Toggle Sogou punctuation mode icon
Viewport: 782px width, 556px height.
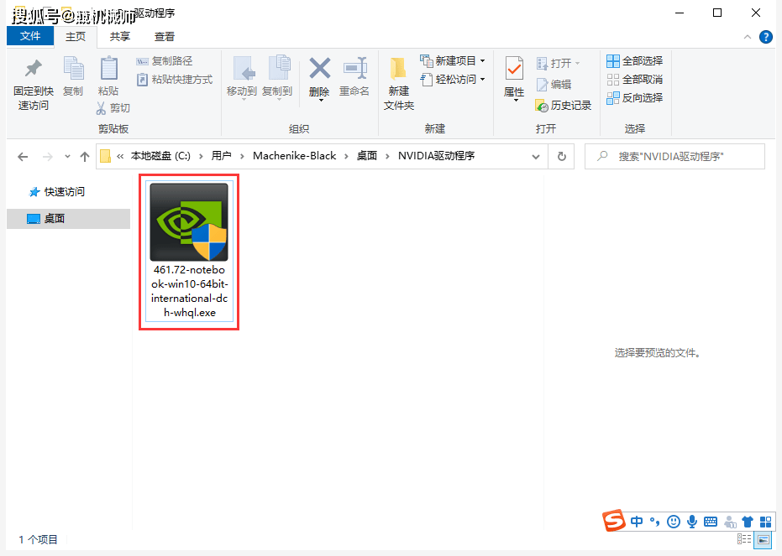click(655, 522)
